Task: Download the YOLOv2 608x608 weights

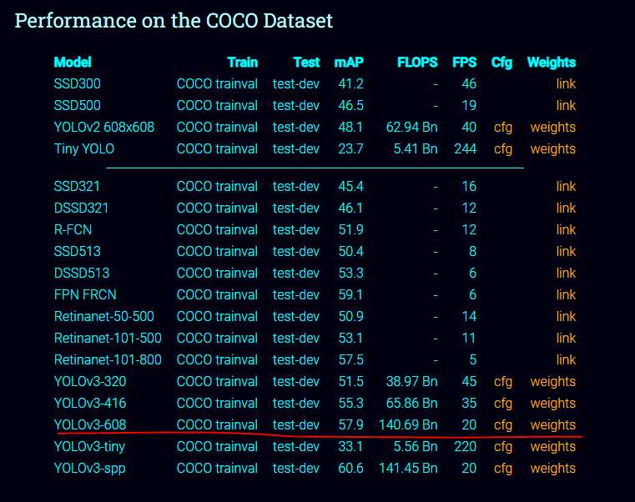Action: click(x=552, y=128)
